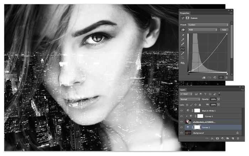Select the Background layer thumbnail
Screen dimensions: 249x156
[x=188, y=133]
